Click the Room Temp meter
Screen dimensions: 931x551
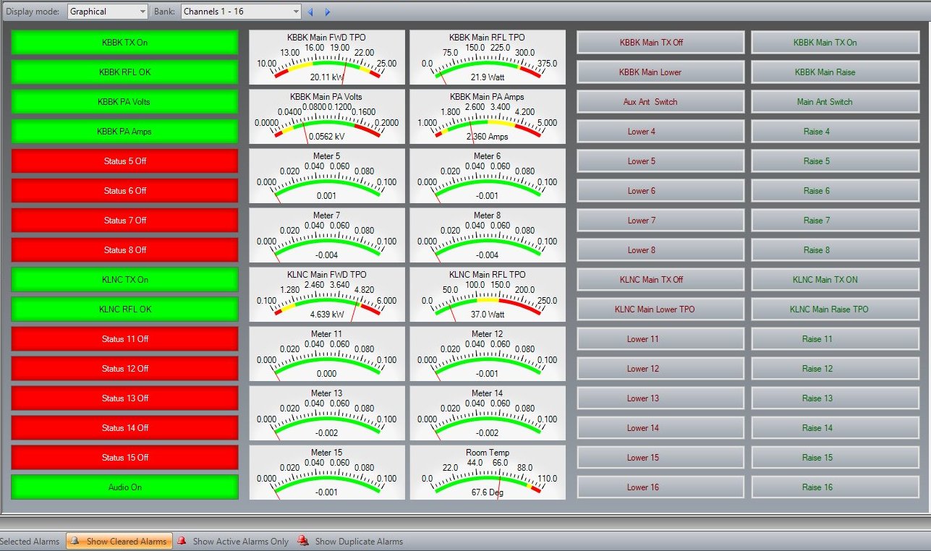(488, 473)
